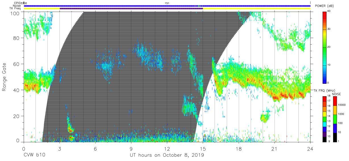The image size is (349, 161).
Task: Click y-axis tick label 100
Action: pyautogui.click(x=15, y=13)
